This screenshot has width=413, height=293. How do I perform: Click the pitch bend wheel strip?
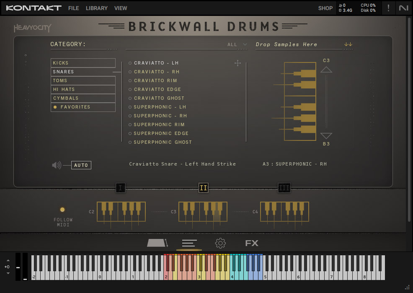tap(18, 267)
